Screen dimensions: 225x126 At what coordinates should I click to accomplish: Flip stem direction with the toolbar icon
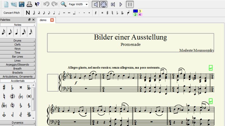click(128, 13)
